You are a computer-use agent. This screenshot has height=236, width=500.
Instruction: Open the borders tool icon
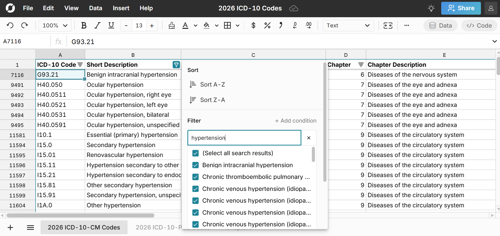pyautogui.click(x=227, y=26)
